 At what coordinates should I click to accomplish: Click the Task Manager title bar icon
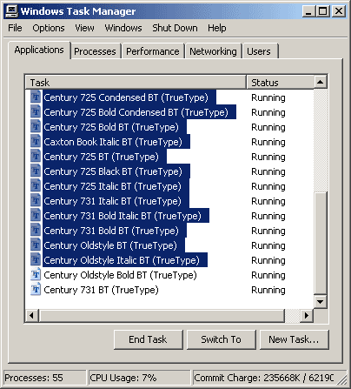pyautogui.click(x=12, y=11)
